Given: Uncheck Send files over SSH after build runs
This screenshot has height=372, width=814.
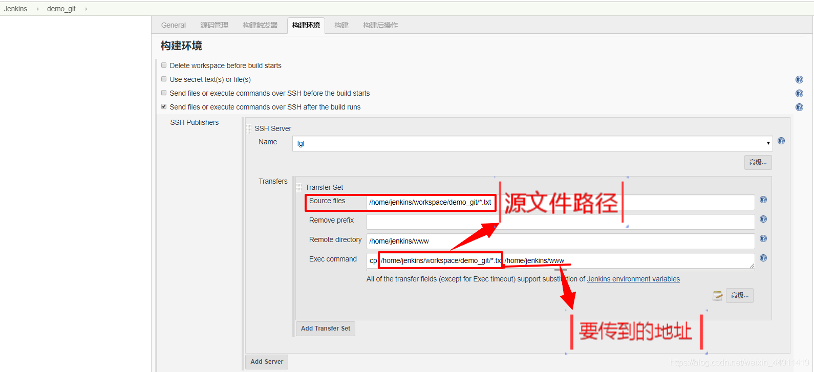Looking at the screenshot, I should 164,106.
